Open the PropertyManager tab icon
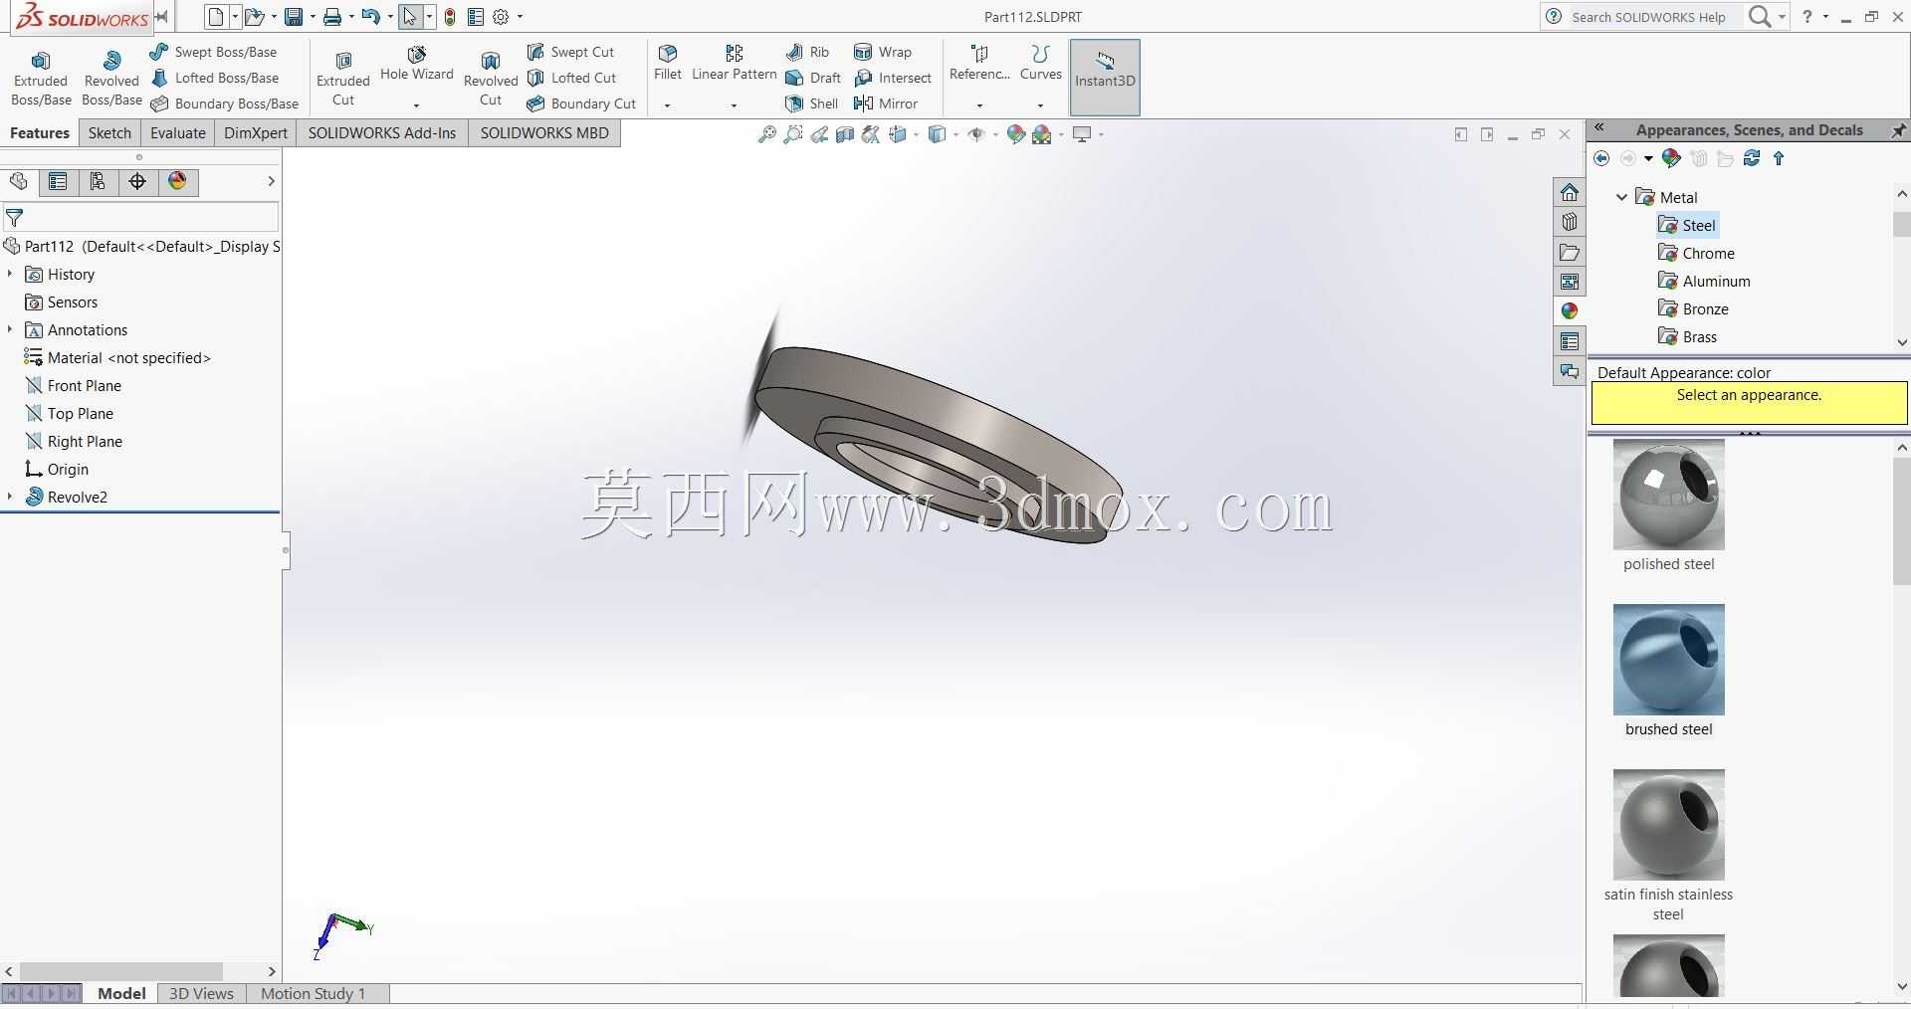1911x1009 pixels. click(58, 181)
